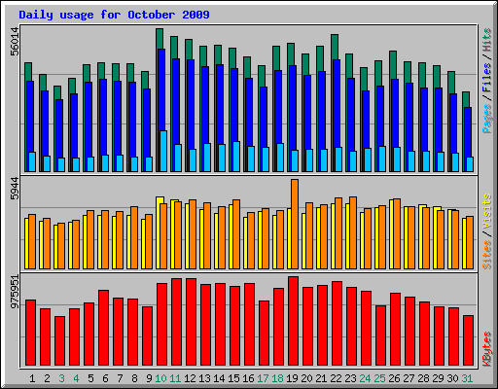
Task: Click day label 13 on x-axis
Action: 204,378
